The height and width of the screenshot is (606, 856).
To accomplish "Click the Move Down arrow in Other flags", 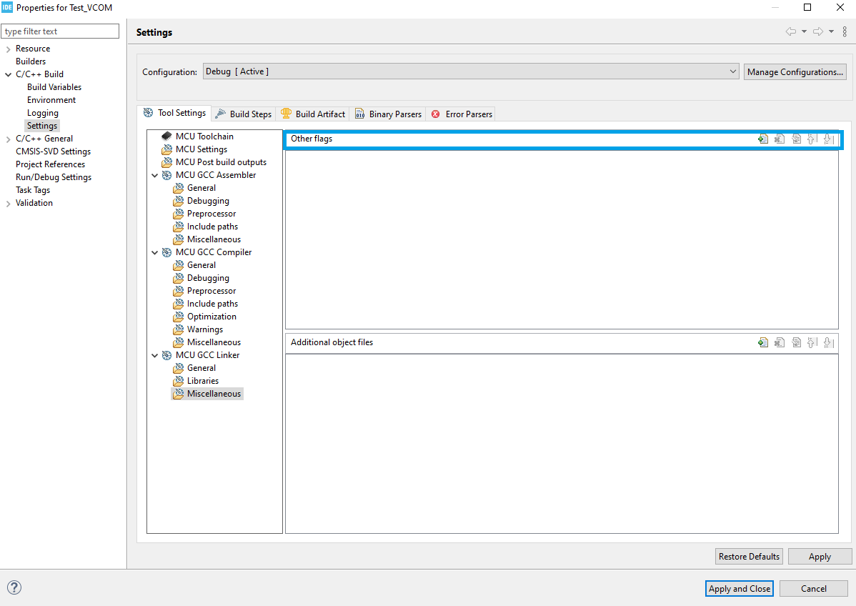I will coord(829,138).
